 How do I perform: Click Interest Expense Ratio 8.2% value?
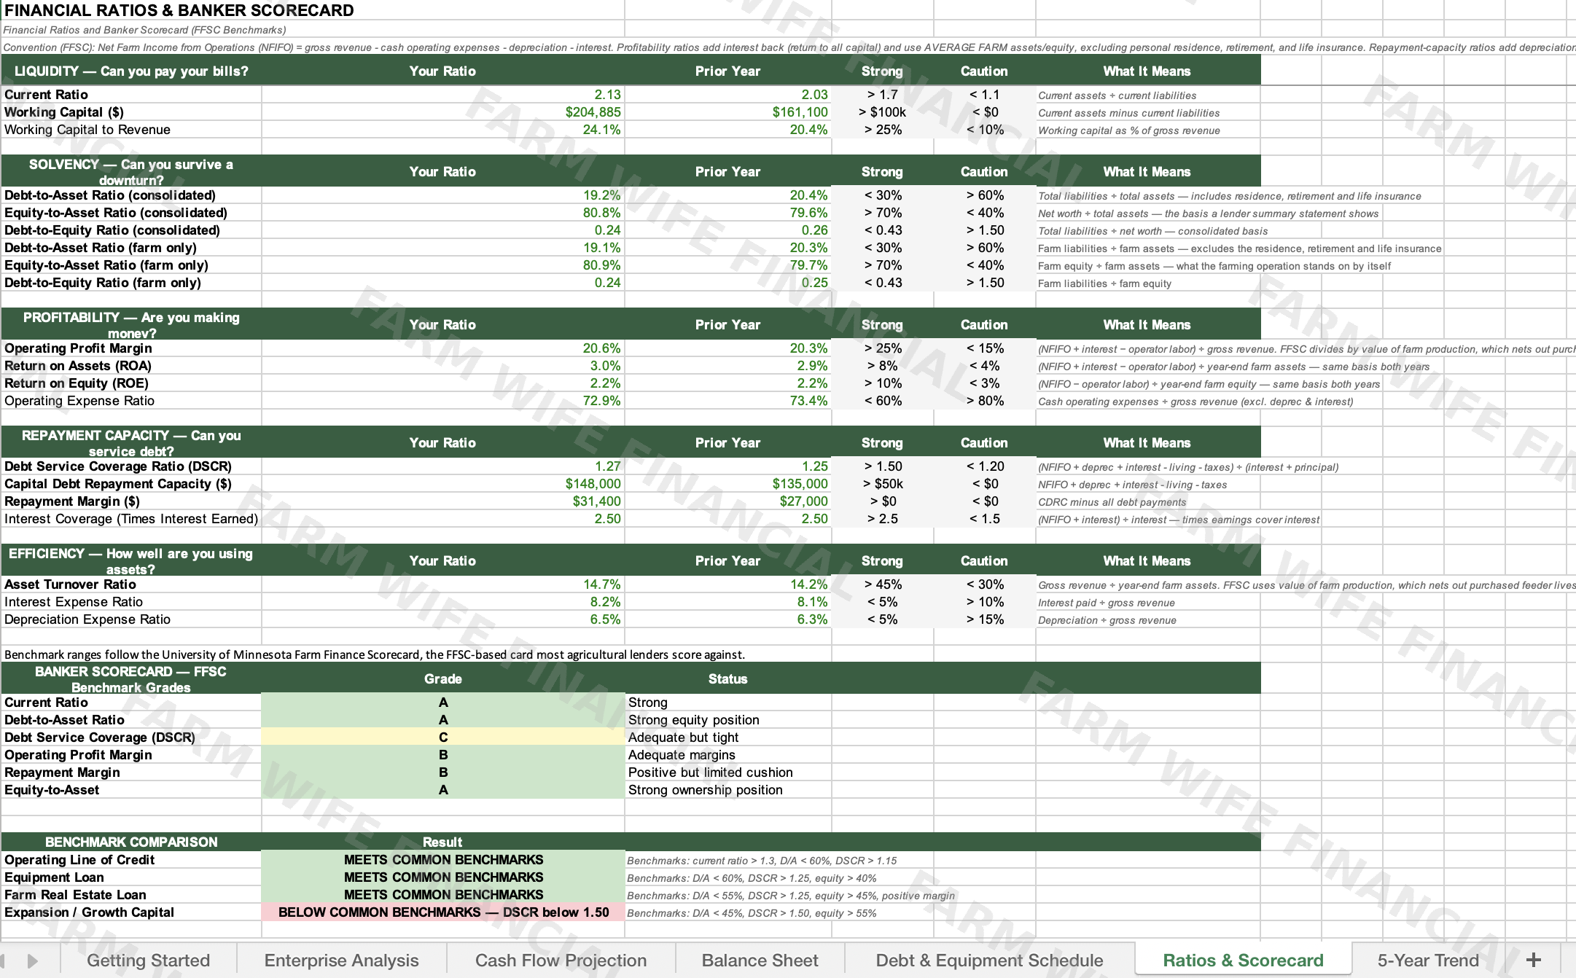click(442, 602)
